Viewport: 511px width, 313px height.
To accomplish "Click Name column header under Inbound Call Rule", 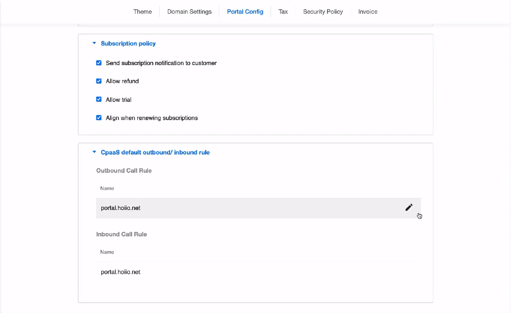I will pyautogui.click(x=107, y=252).
